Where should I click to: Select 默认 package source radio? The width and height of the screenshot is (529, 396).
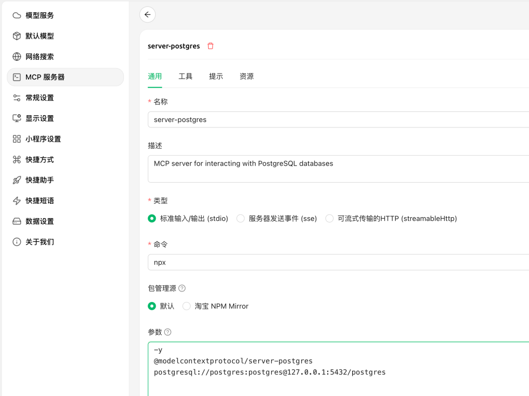(152, 306)
